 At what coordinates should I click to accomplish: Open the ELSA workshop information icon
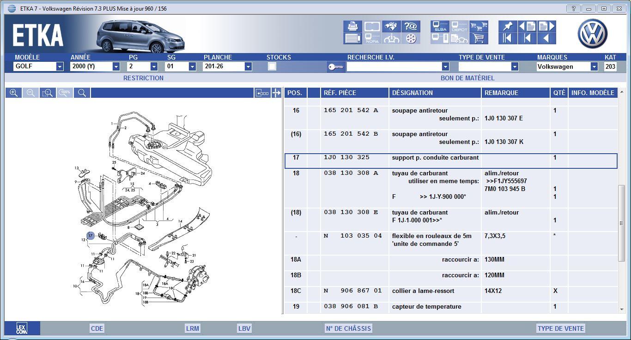coord(440,27)
